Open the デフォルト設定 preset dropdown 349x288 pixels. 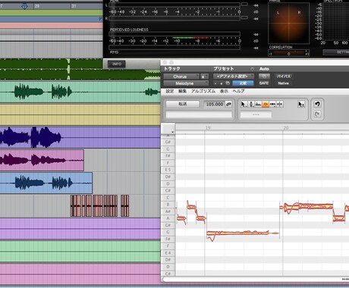tap(234, 77)
